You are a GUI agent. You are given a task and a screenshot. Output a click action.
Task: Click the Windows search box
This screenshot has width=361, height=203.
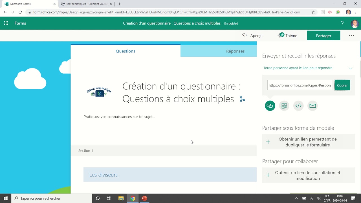click(x=52, y=198)
